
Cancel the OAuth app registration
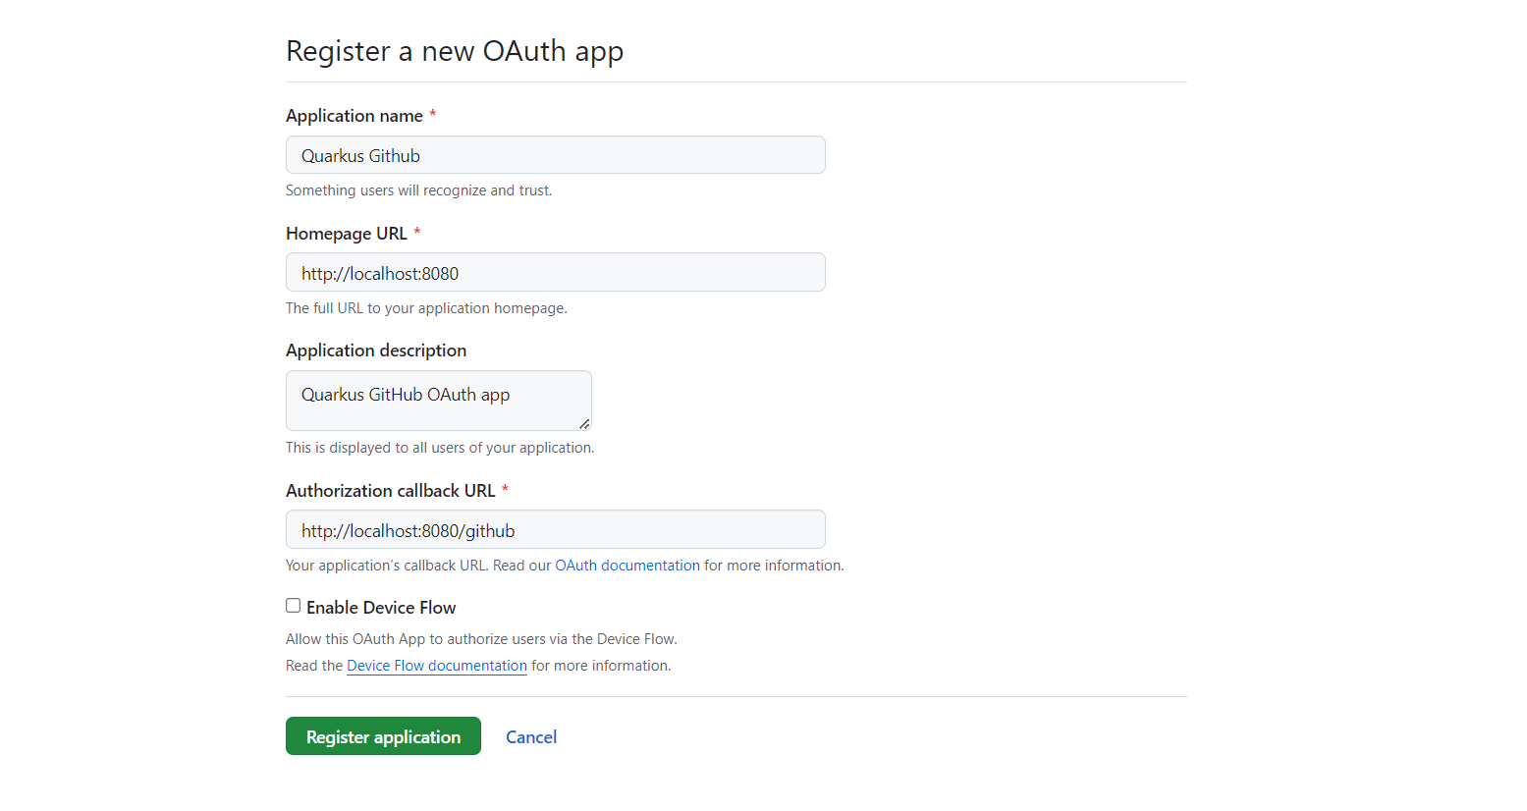[531, 737]
